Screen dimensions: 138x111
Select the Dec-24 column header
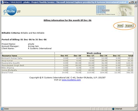pyautogui.click(x=101, y=56)
